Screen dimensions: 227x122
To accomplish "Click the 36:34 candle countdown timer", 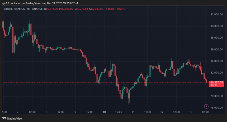I will coord(214,85).
